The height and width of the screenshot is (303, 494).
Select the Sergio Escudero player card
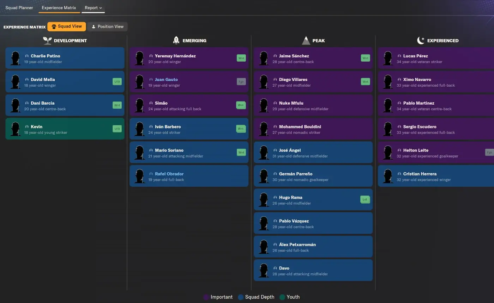coord(436,129)
